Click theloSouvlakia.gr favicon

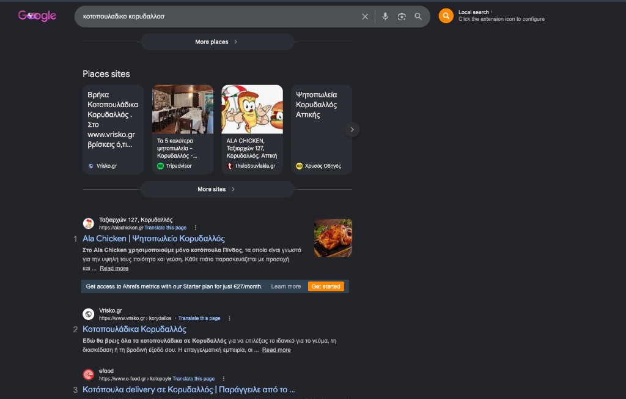pos(230,166)
